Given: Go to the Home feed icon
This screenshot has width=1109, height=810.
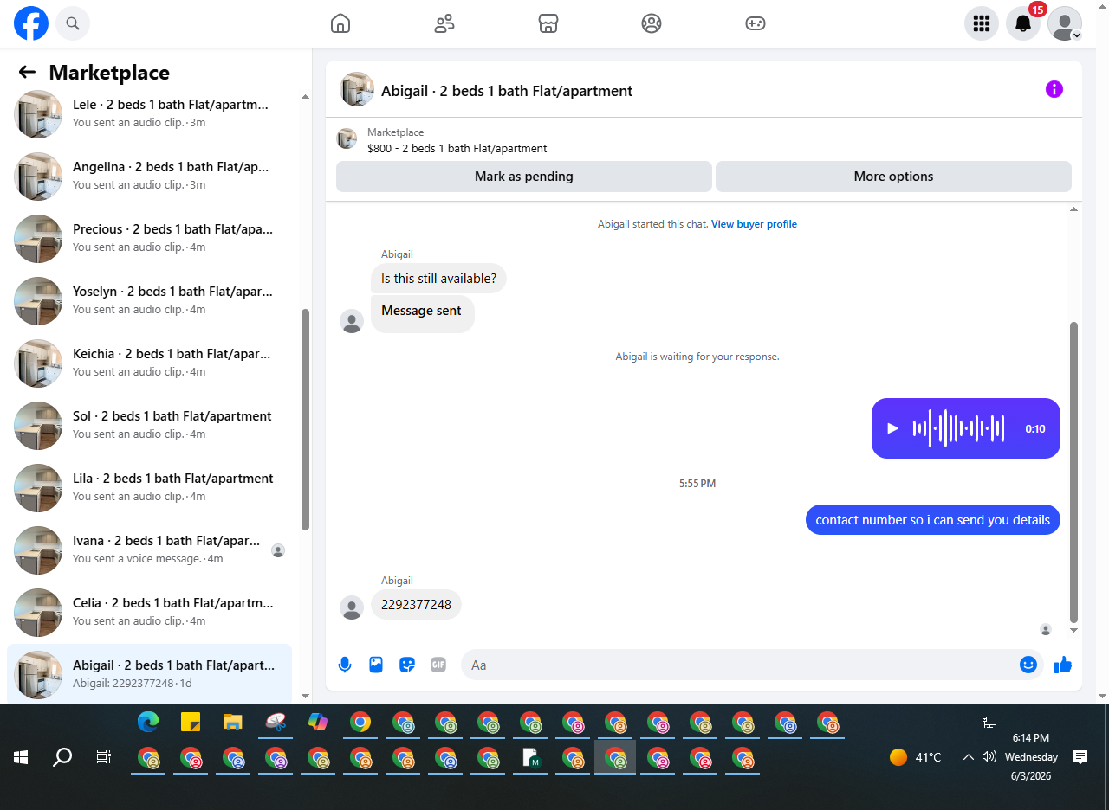Looking at the screenshot, I should 340,23.
